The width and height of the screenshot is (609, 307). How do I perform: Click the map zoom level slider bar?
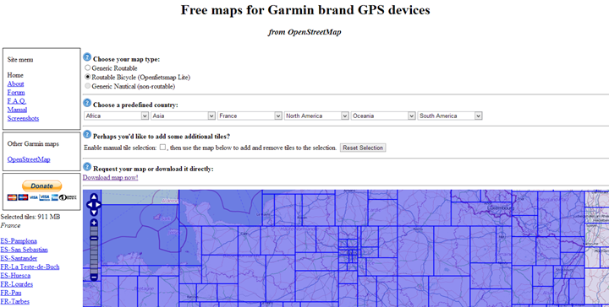94,250
